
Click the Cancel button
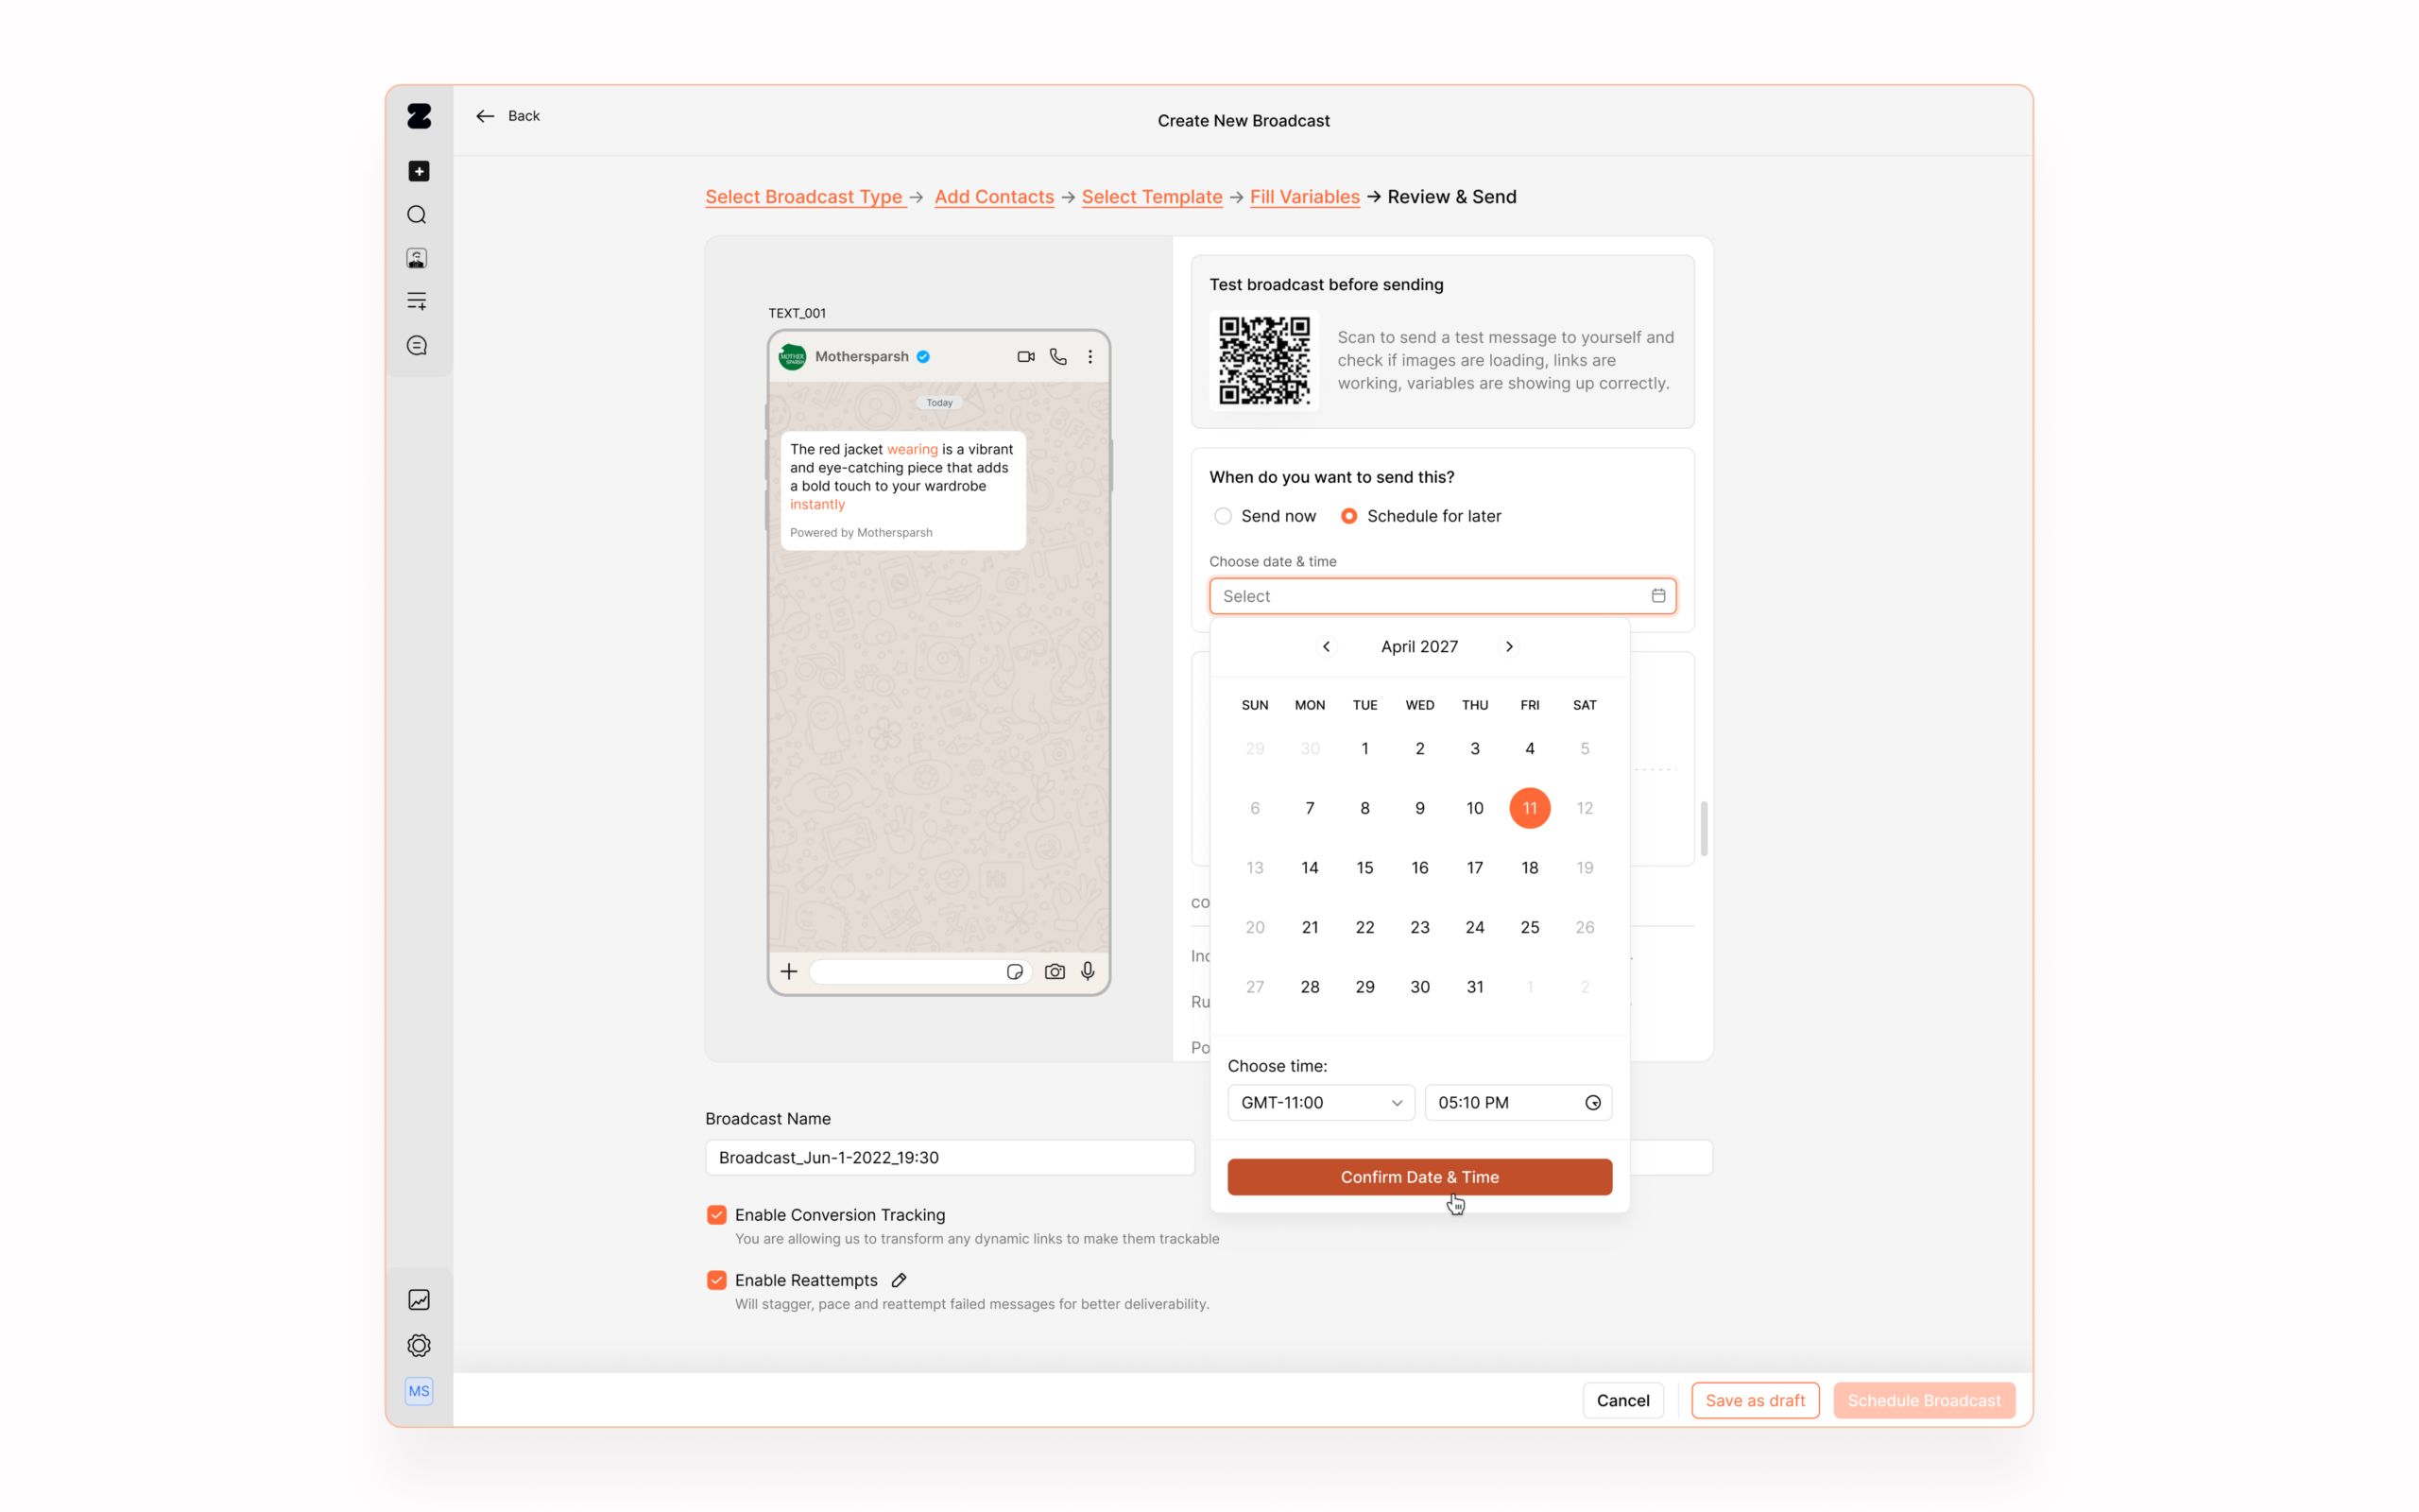tap(1622, 1400)
